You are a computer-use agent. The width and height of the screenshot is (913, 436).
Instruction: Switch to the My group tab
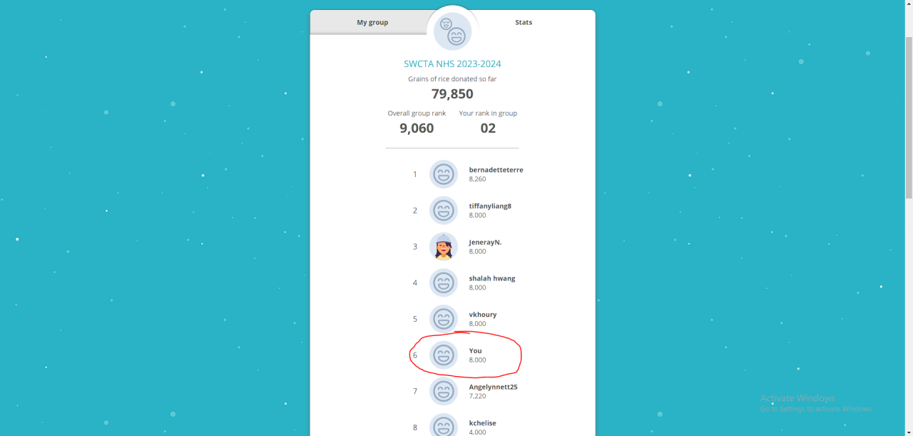[x=372, y=22]
